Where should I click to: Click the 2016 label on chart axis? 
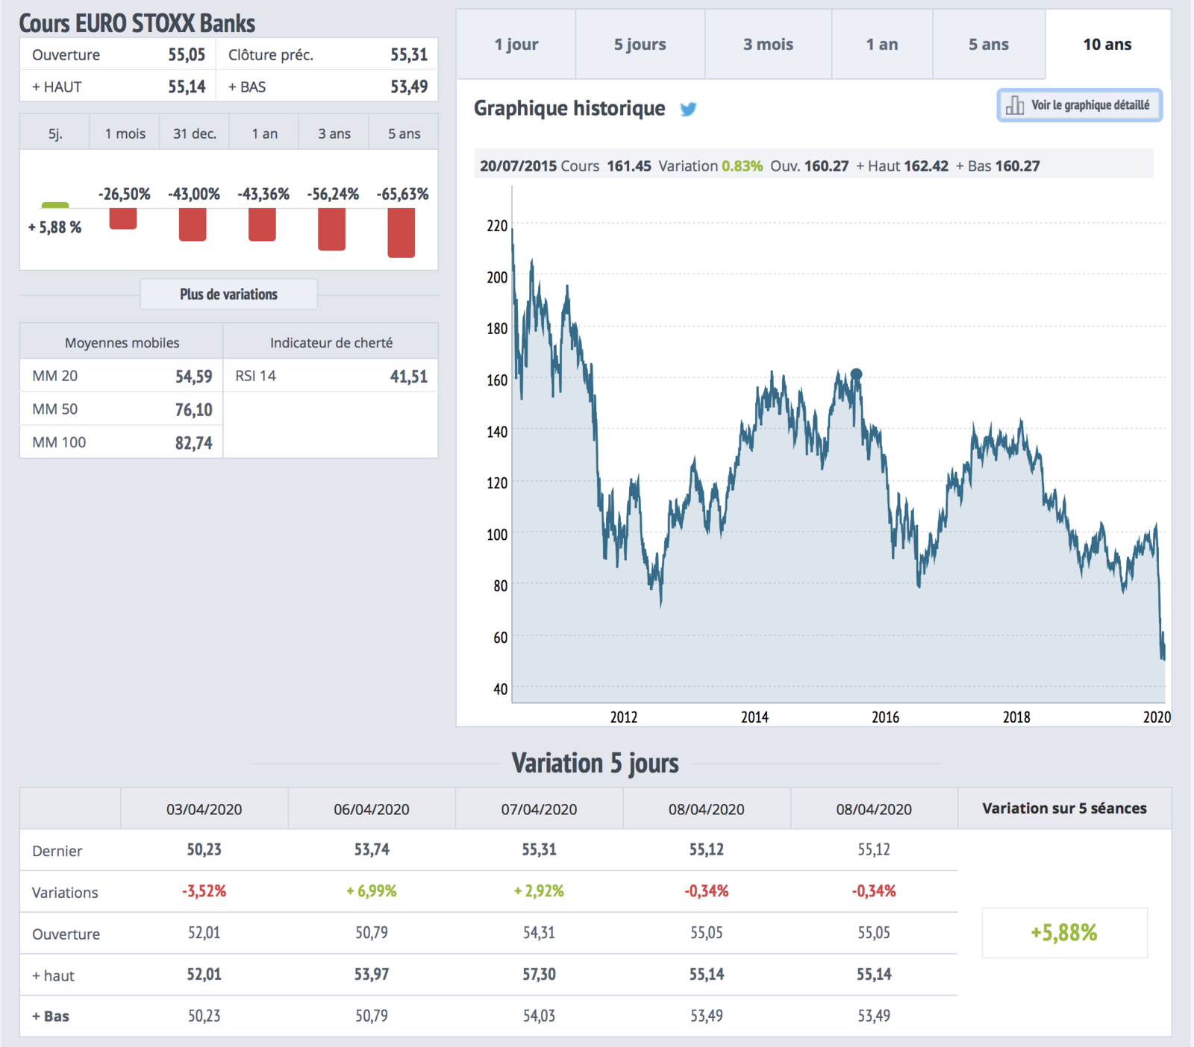[x=886, y=717]
